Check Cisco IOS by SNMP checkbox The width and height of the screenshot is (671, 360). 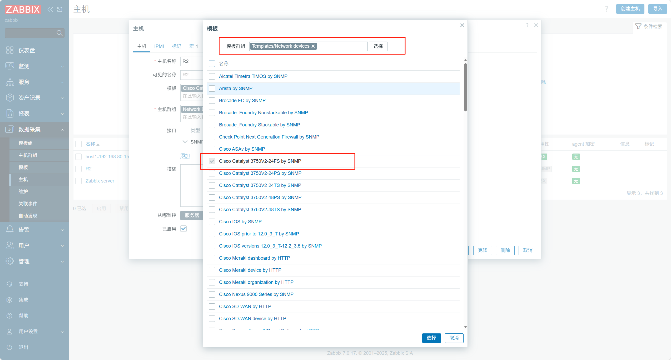(212, 222)
